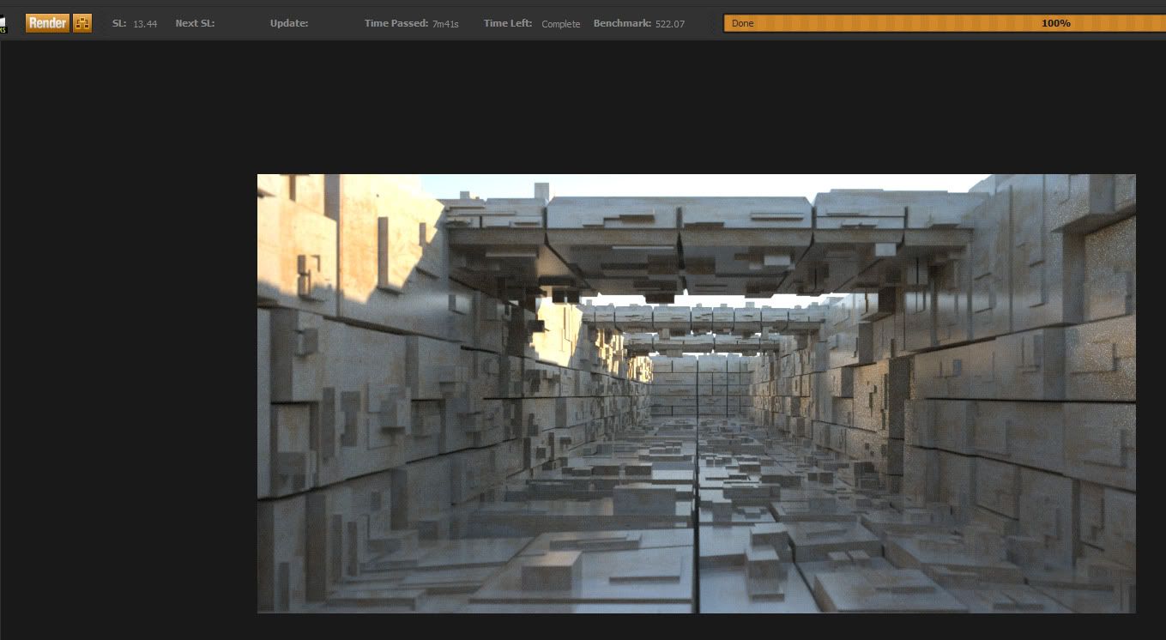The image size is (1166, 640).
Task: Click the SL value 13.44
Action: coord(145,24)
